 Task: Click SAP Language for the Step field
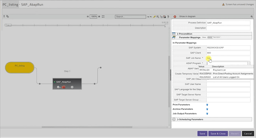pyautogui.click(x=228, y=89)
